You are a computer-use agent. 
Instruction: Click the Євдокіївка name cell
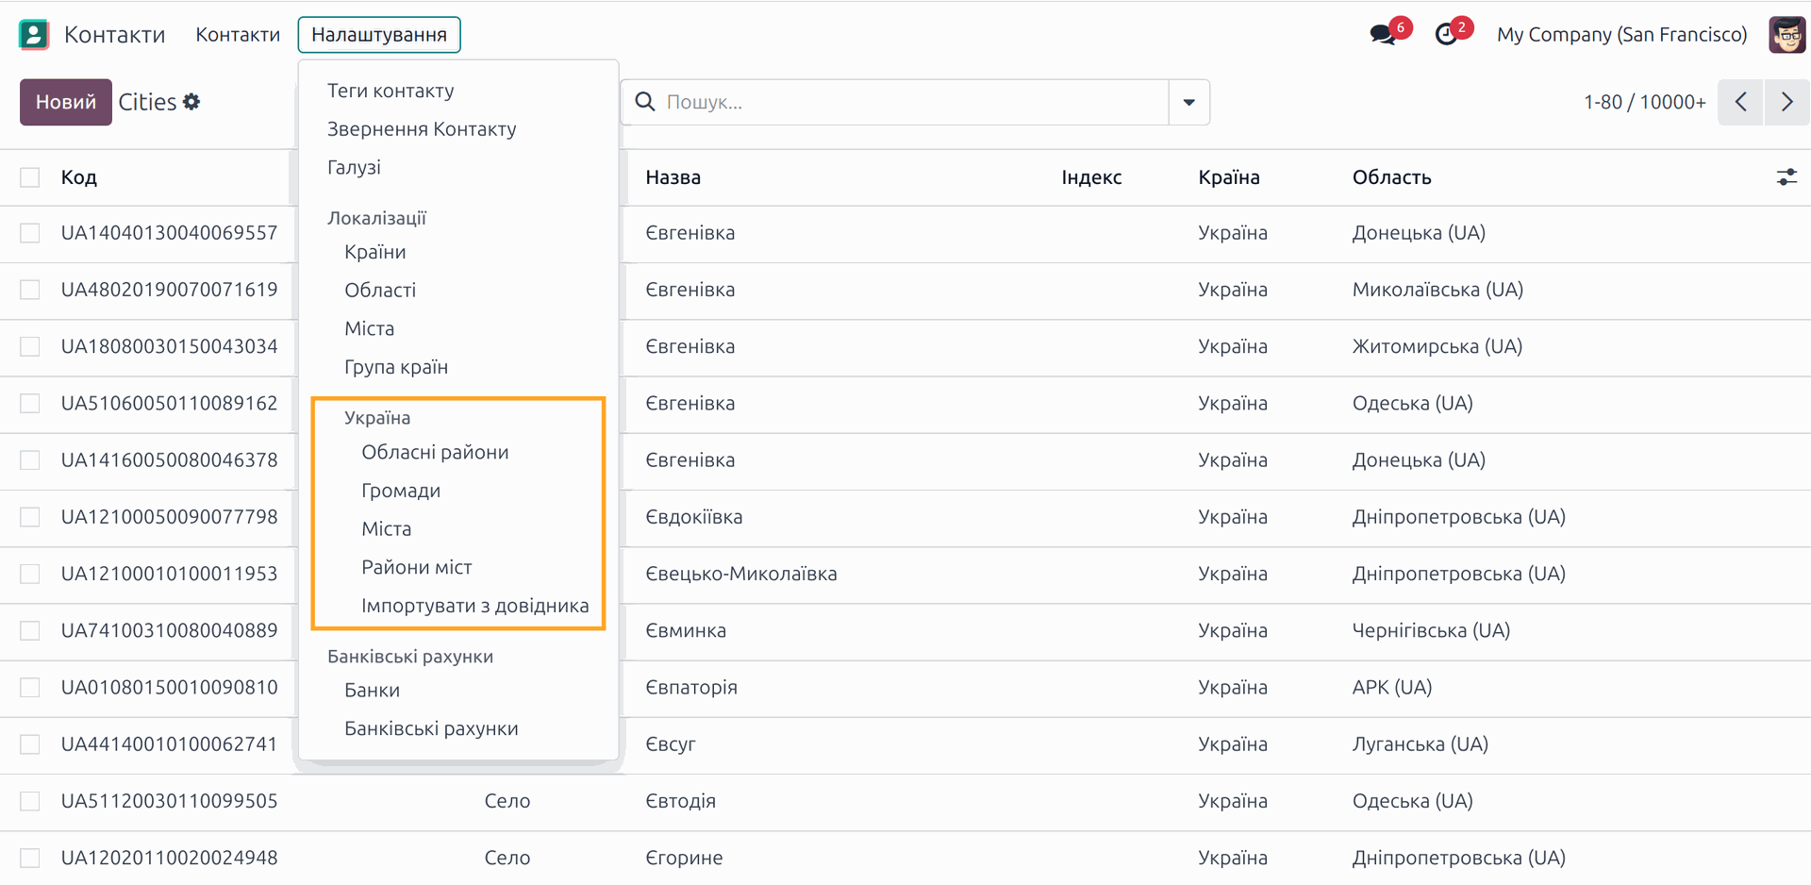693,517
